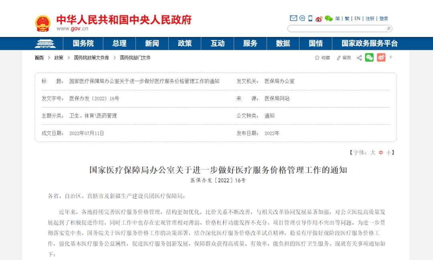Open comments with the pencil icon
The width and height of the screenshot is (433, 260).
coord(338,57)
